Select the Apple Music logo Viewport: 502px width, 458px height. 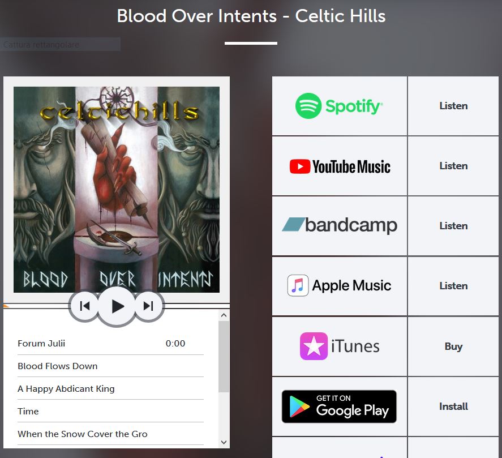339,285
